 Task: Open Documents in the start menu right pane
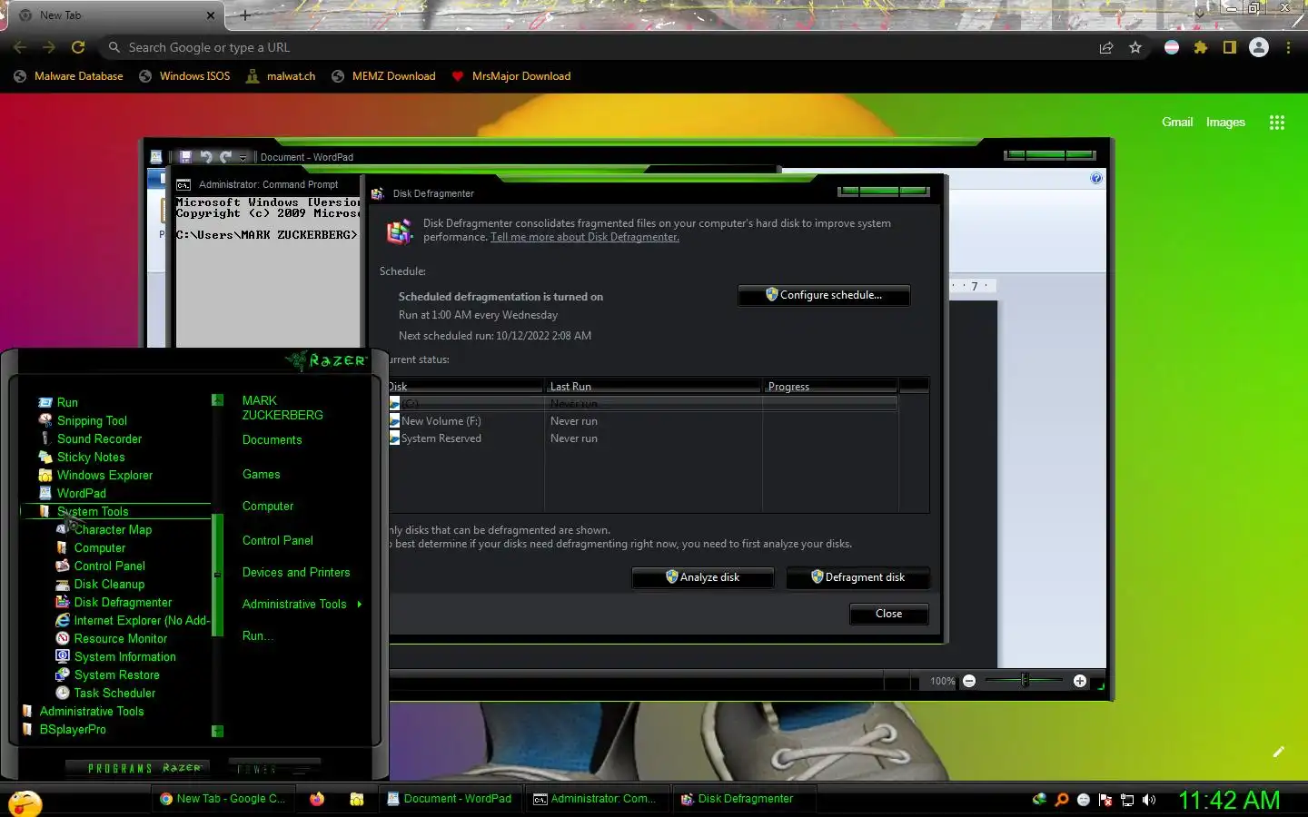coord(272,439)
